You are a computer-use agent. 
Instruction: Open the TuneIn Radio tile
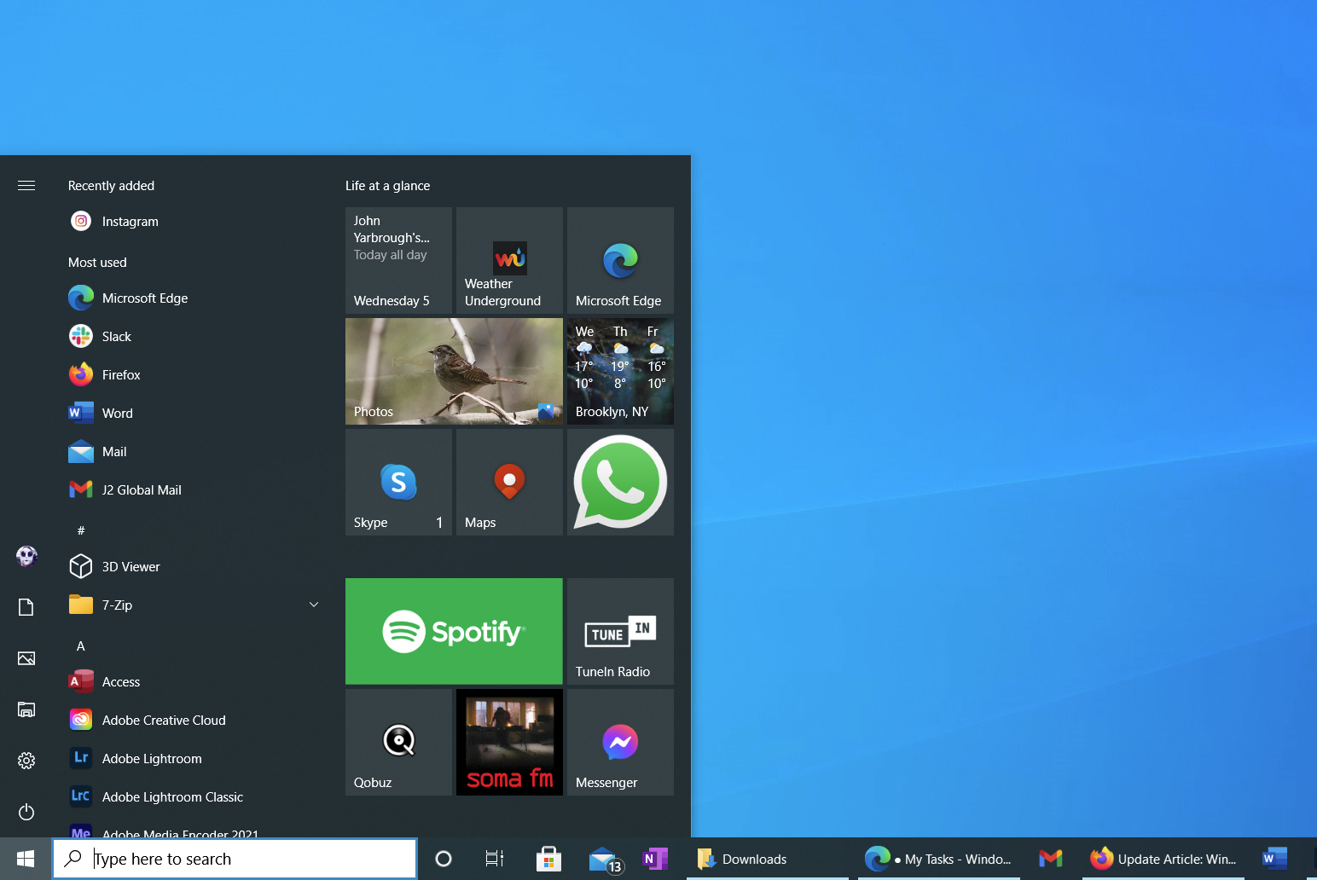pyautogui.click(x=620, y=631)
